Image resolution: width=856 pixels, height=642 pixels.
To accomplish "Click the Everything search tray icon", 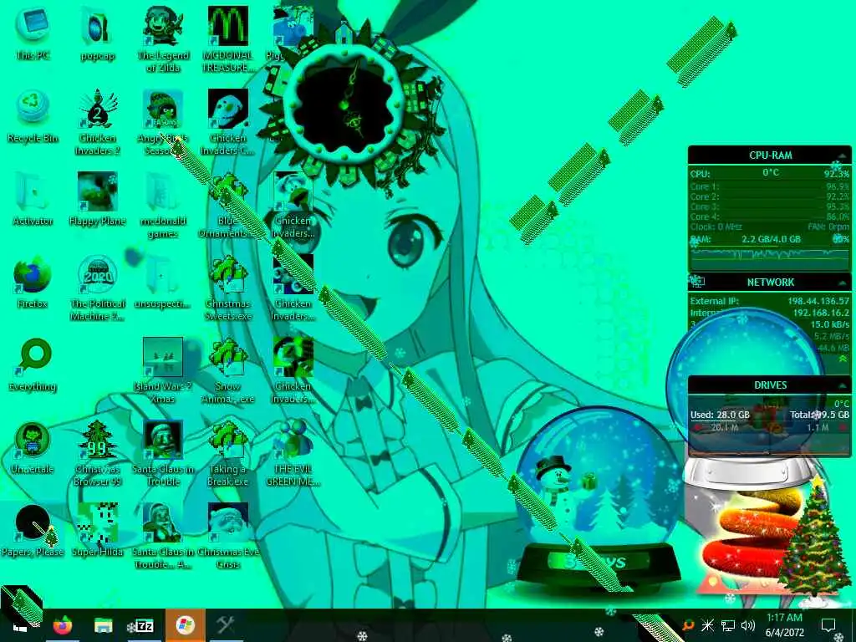I will (689, 625).
